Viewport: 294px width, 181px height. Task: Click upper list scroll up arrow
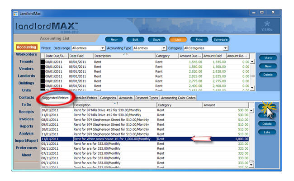tap(252, 62)
